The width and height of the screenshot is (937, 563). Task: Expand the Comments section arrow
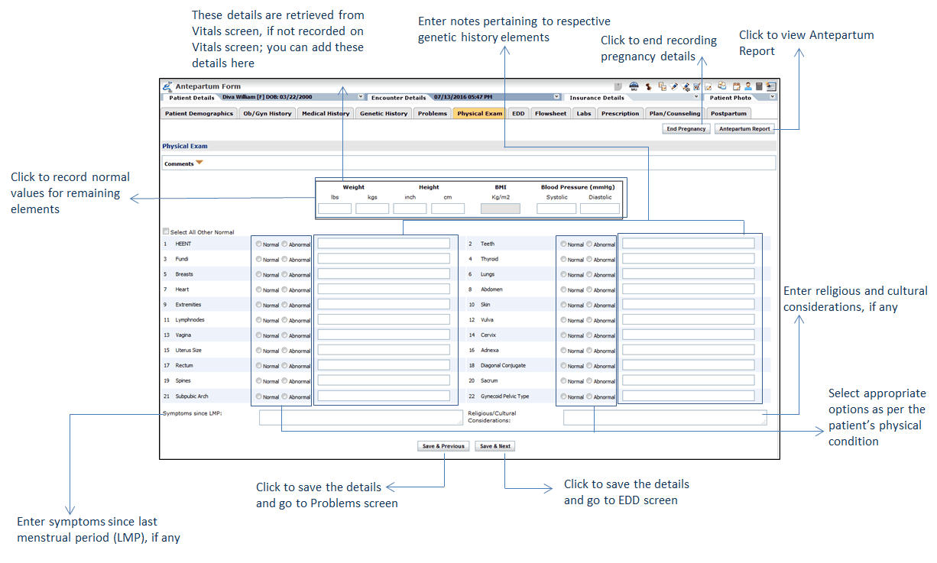200,163
